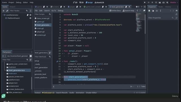Screen dimensions: 181x102
Task: Jump to the start_generation method
Action: click(41, 67)
